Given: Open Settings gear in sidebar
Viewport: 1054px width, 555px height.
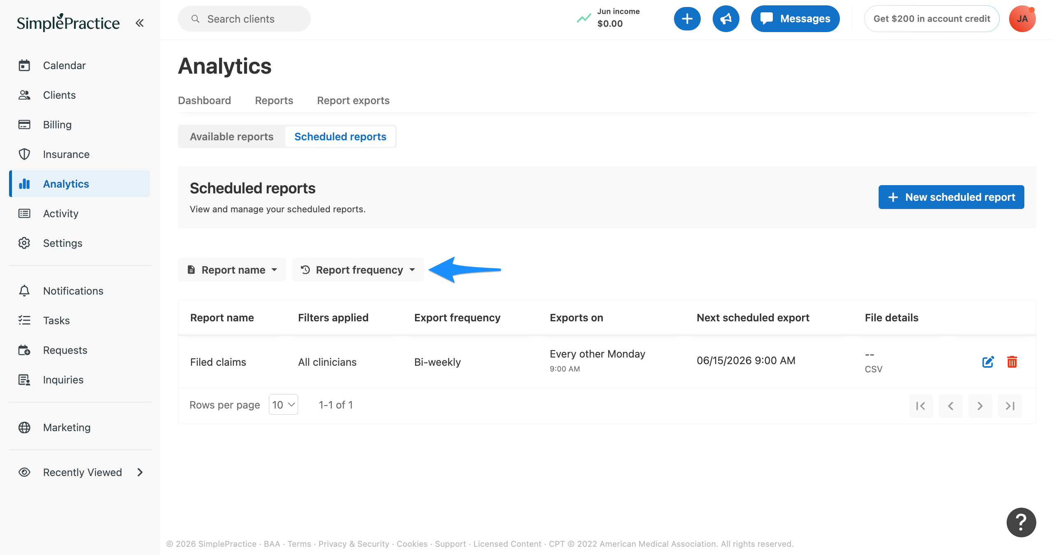Looking at the screenshot, I should pyautogui.click(x=79, y=243).
